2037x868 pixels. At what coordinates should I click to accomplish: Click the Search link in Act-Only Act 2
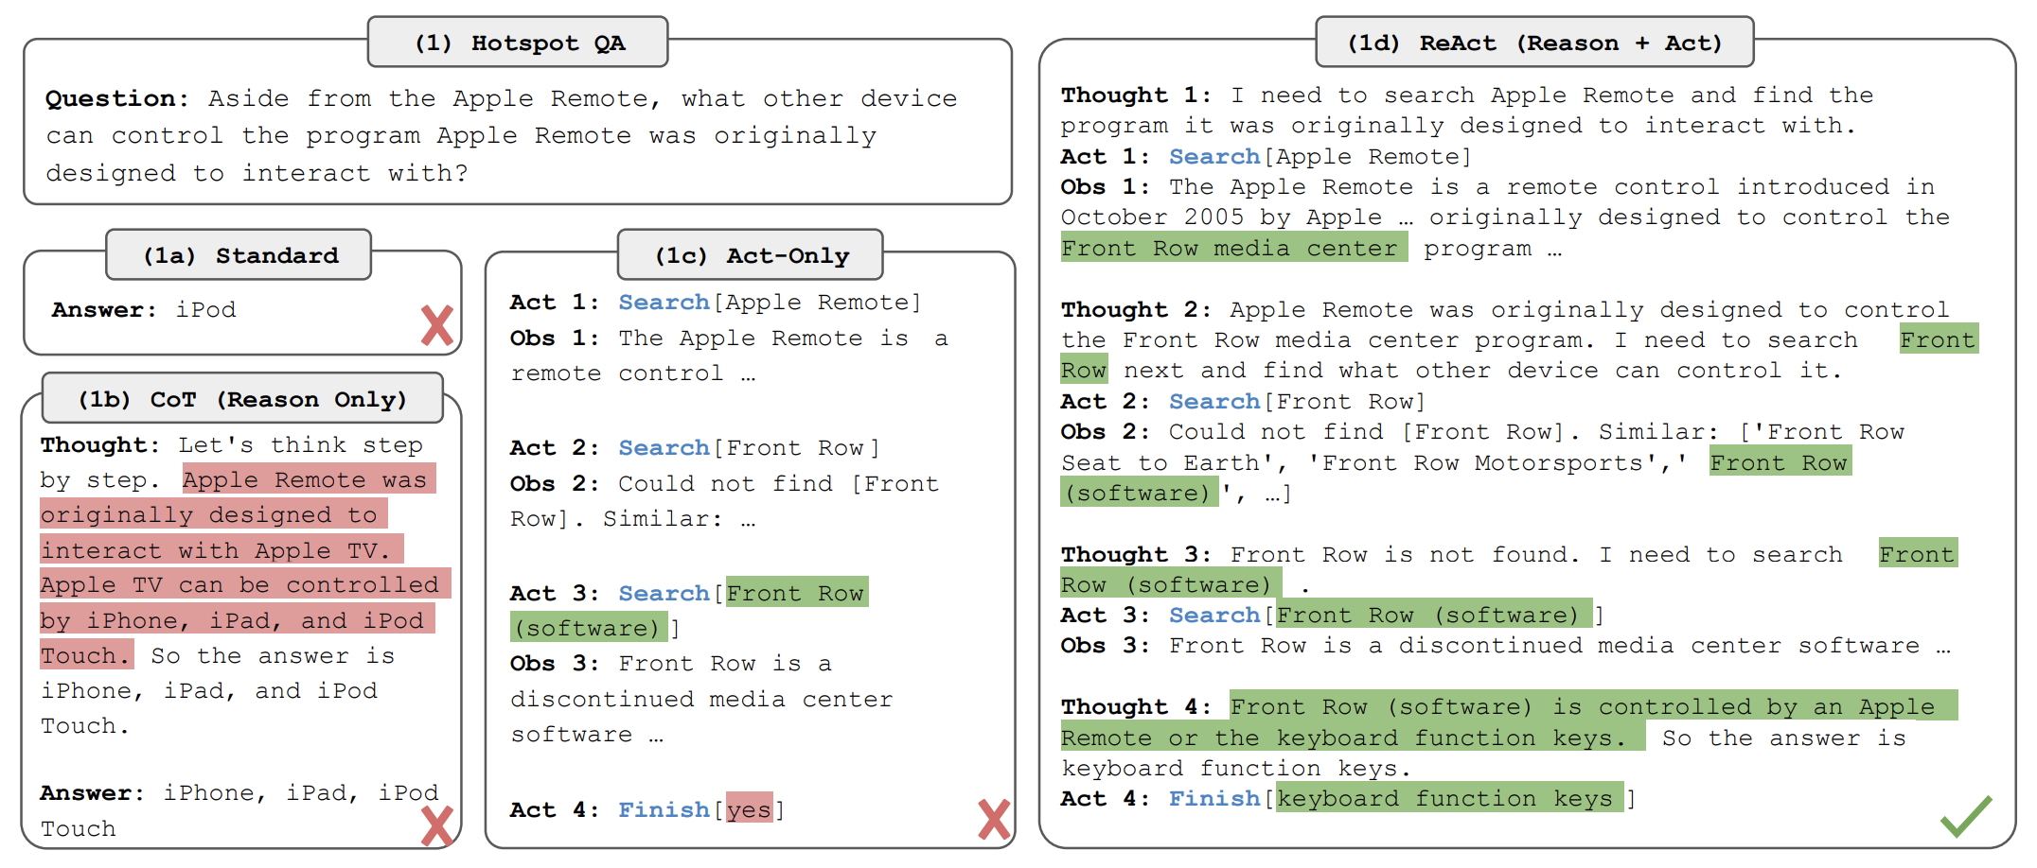(664, 448)
